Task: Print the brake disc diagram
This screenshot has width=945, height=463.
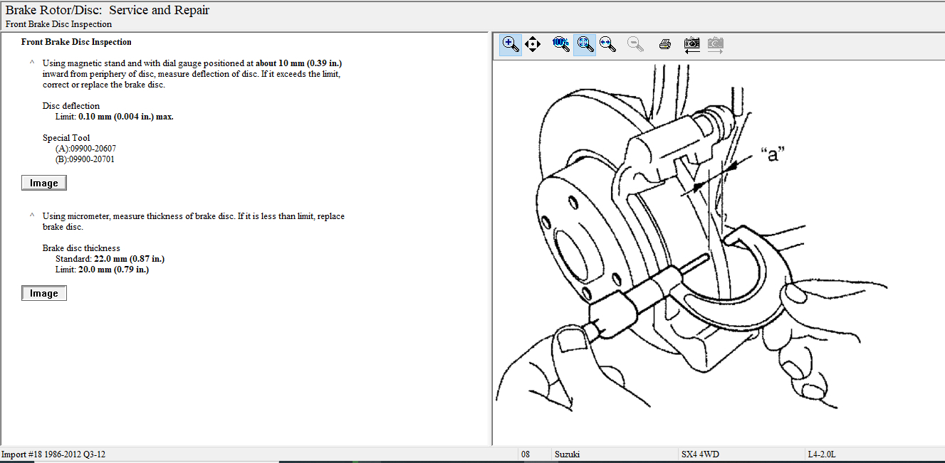Action: (664, 44)
